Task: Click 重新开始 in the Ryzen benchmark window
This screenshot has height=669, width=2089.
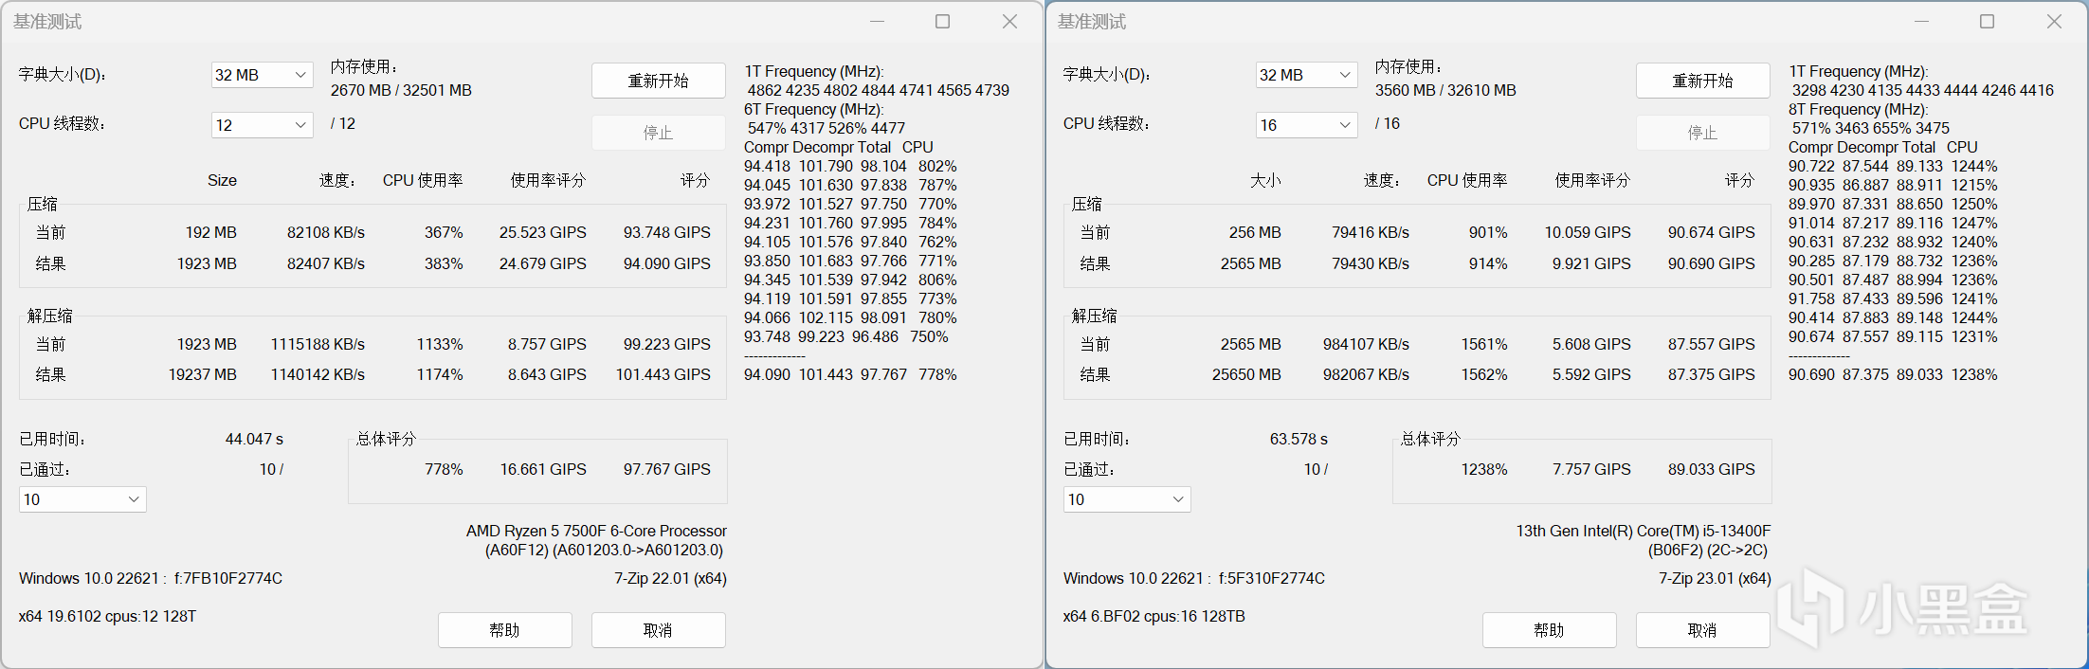Action: (658, 81)
